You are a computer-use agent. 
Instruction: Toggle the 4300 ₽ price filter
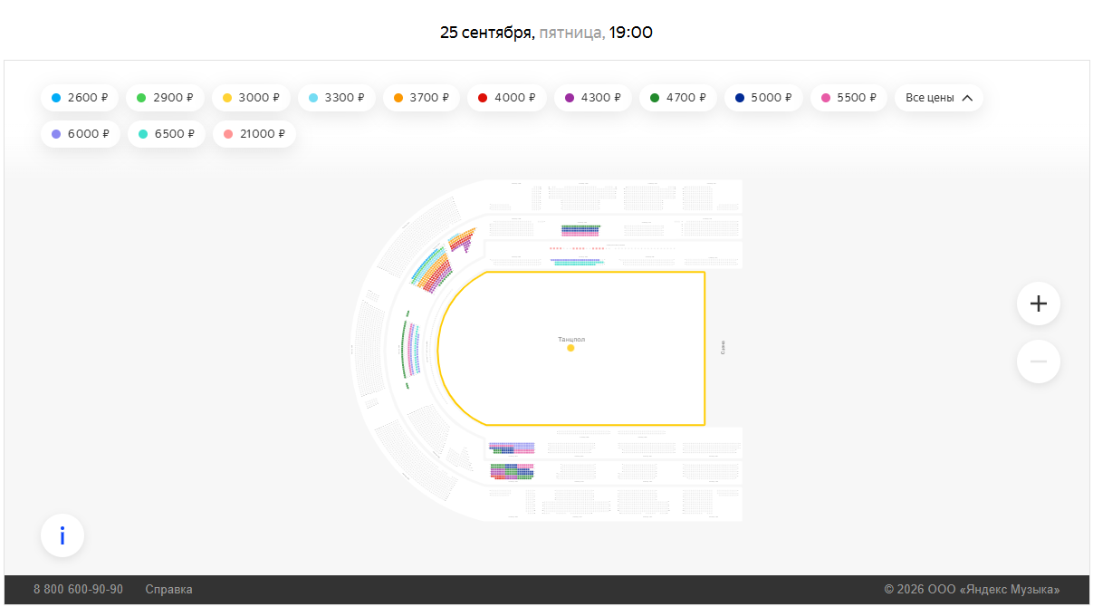pyautogui.click(x=592, y=98)
